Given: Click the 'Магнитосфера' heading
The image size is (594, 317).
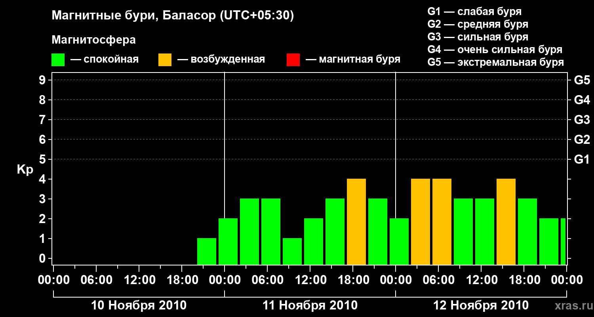Looking at the screenshot, I should [x=94, y=40].
